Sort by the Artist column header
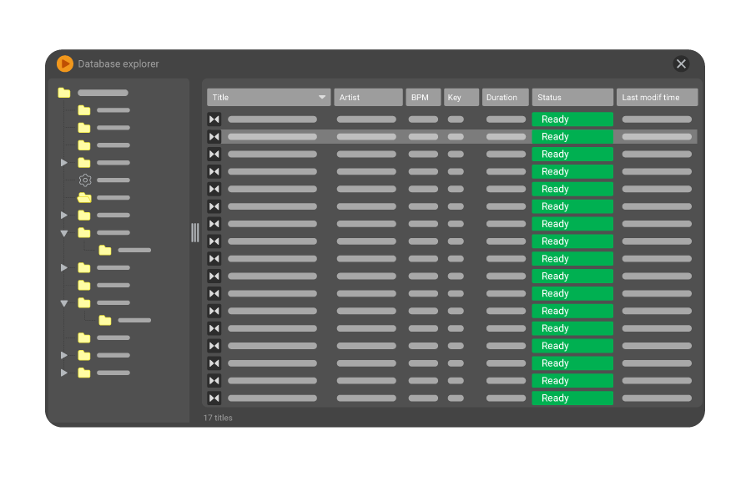Image resolution: width=751 pixels, height=477 pixels. tap(368, 97)
